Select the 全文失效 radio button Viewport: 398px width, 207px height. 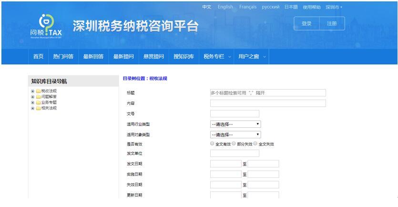(x=255, y=144)
